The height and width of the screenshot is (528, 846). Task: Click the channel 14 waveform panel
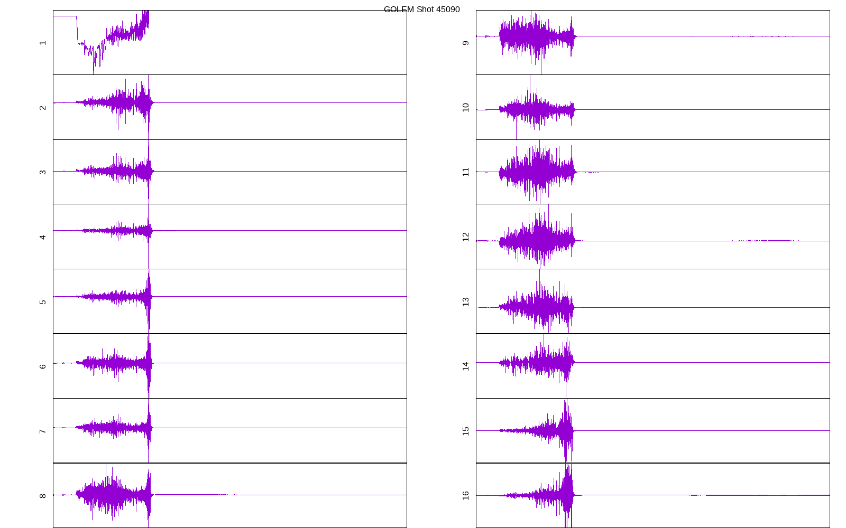pos(652,366)
